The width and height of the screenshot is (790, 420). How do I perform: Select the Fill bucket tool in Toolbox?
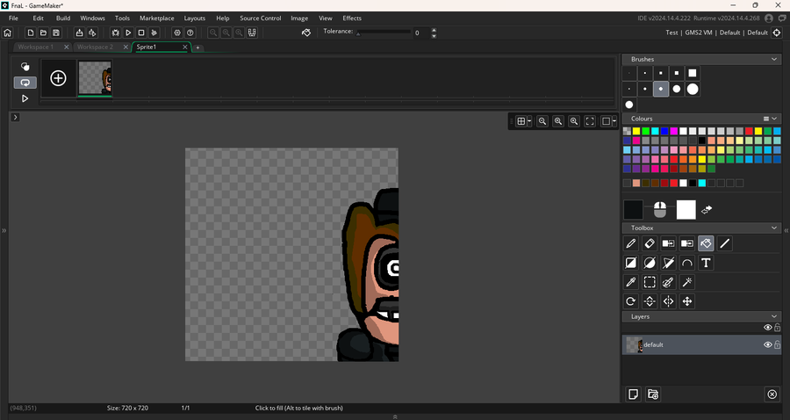click(706, 243)
